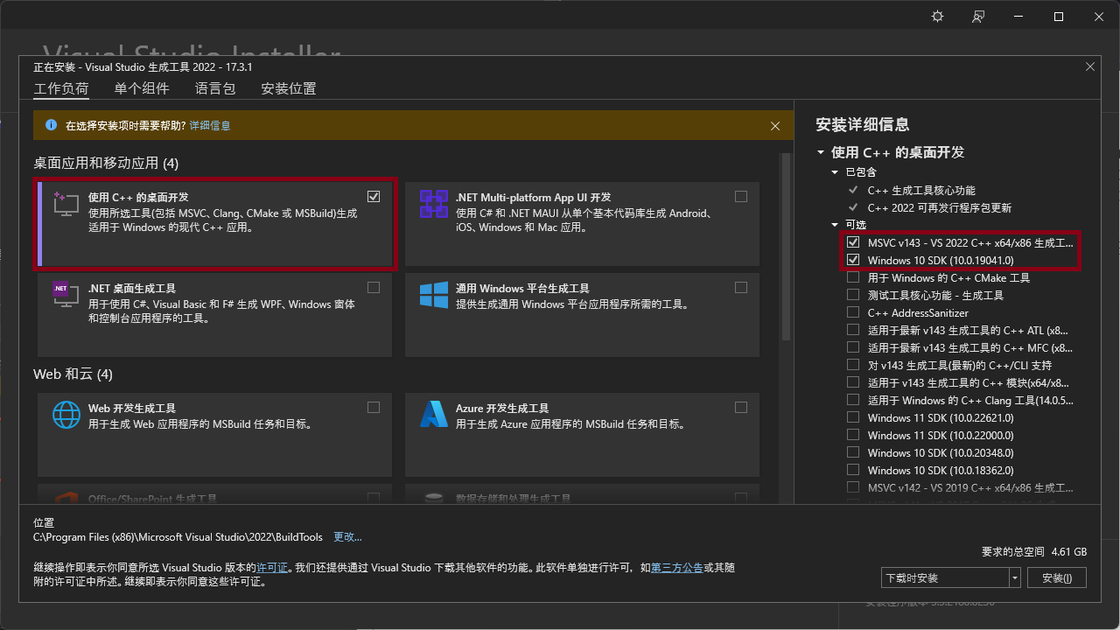Collapse the 已包含 section
The image size is (1120, 630).
tap(835, 172)
